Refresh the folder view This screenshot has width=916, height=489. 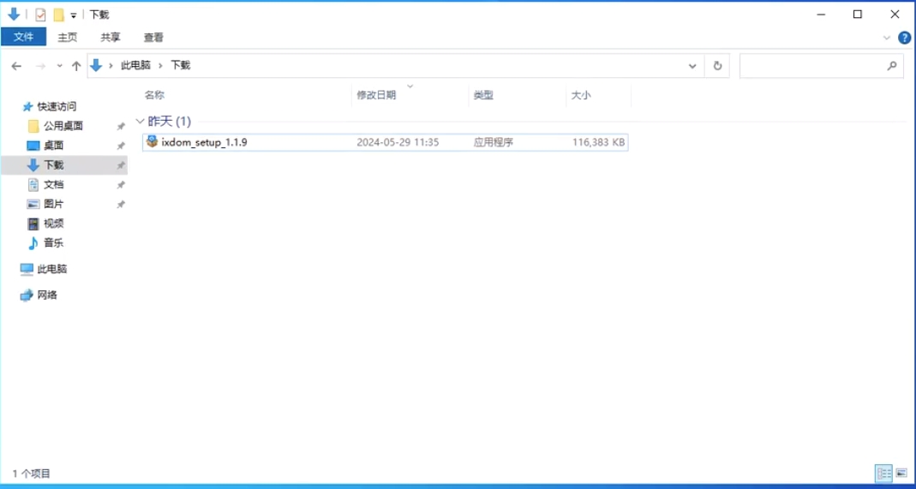717,66
